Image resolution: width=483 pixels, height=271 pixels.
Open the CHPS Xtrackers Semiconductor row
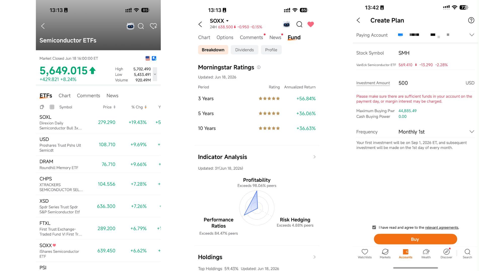coord(98,184)
